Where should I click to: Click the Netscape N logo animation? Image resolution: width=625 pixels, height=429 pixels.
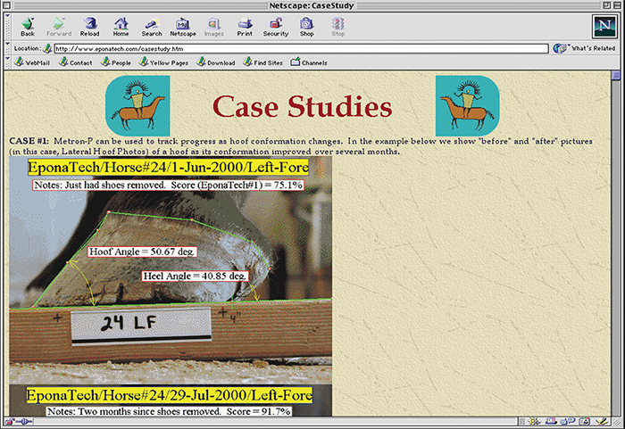tap(604, 25)
